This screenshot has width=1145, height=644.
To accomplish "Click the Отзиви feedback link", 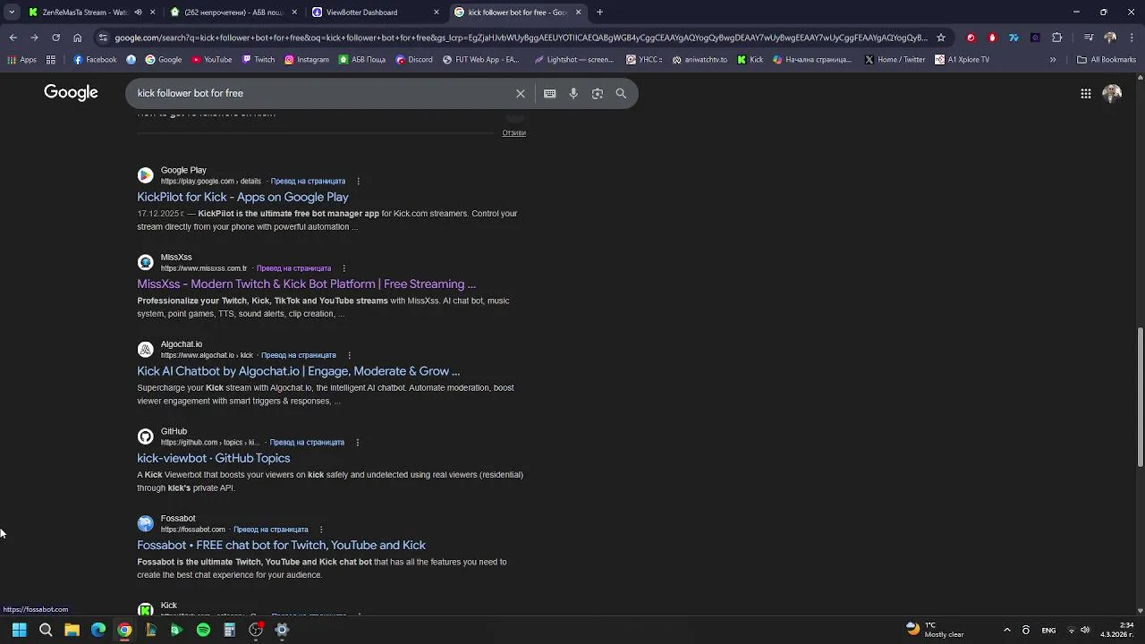I will (513, 132).
